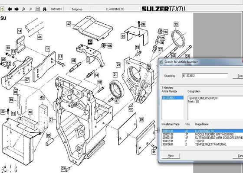The width and height of the screenshot is (243, 173).
Task: Click part label 13 in drawing
Action: [13, 51]
